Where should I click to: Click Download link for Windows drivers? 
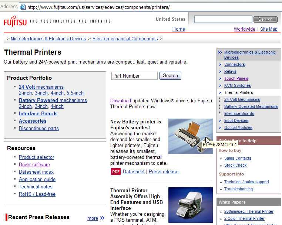(121, 100)
